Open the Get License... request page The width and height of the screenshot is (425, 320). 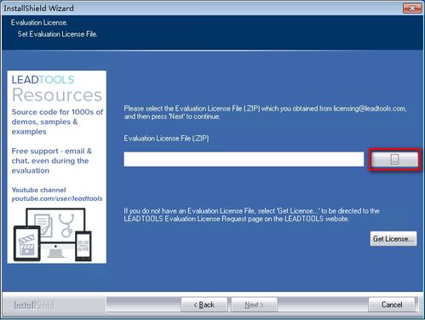tap(393, 239)
